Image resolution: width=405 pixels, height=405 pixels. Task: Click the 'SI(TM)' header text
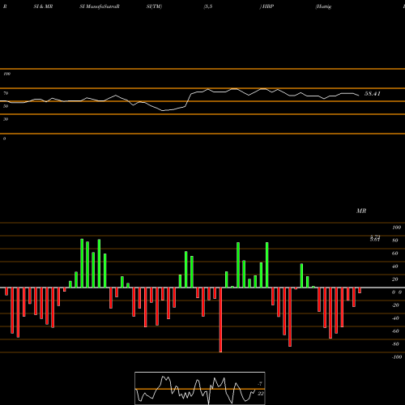tap(154, 6)
